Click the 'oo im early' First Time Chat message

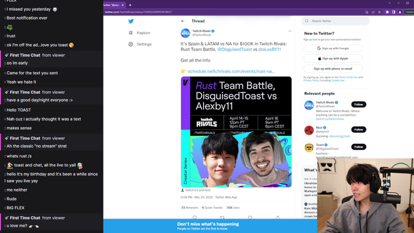(17, 63)
